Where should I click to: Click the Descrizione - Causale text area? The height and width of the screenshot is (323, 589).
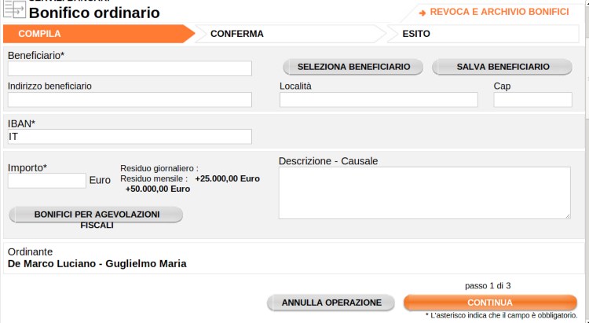pyautogui.click(x=424, y=193)
